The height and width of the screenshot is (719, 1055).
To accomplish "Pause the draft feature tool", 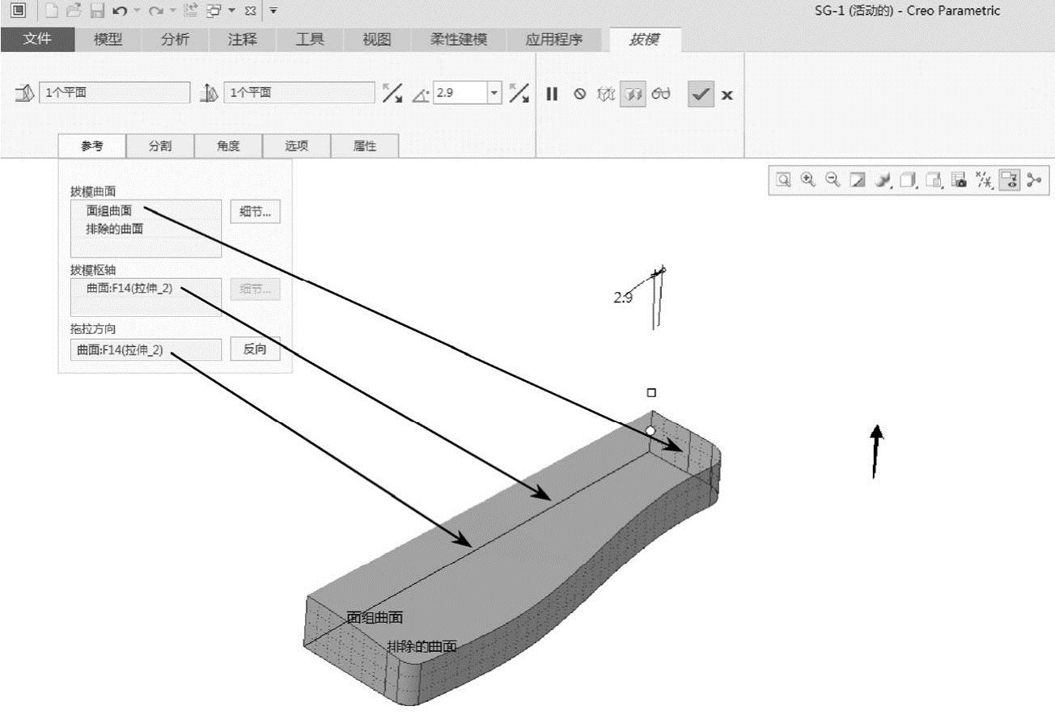I will (x=552, y=94).
